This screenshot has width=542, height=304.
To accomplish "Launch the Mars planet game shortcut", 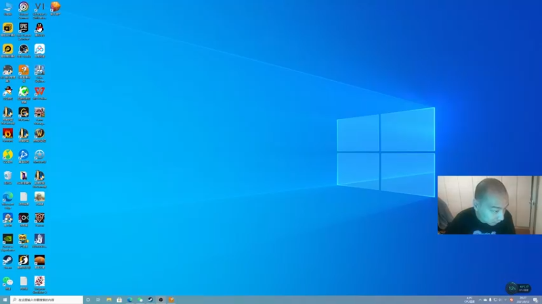I will tap(39, 261).
